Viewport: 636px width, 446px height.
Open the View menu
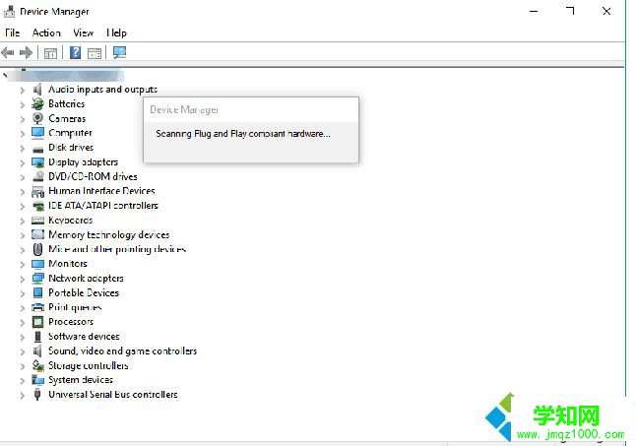click(x=83, y=32)
